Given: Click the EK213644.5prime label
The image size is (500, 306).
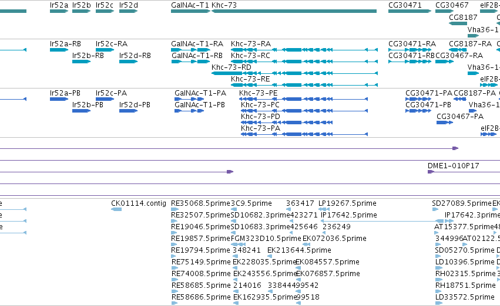Looking at the screenshot, I should point(299,250).
